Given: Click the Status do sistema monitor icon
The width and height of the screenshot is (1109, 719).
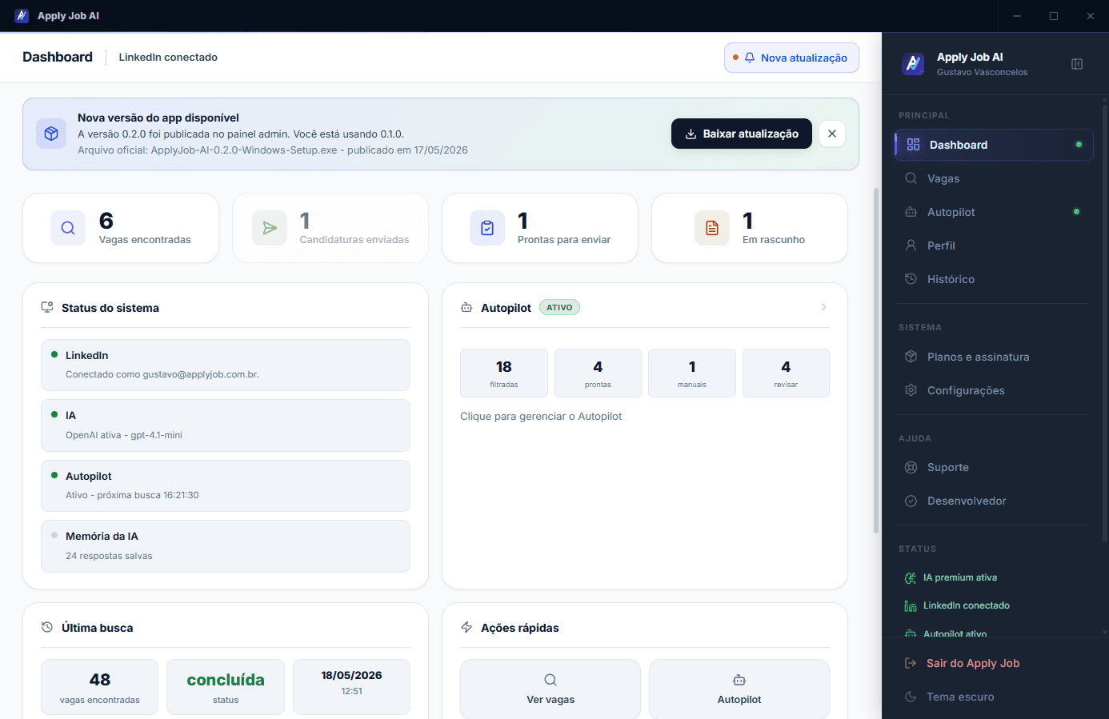Looking at the screenshot, I should (47, 307).
